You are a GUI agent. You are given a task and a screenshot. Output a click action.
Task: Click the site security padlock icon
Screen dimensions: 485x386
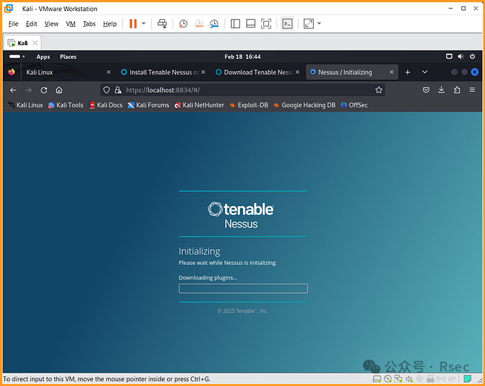tap(118, 90)
